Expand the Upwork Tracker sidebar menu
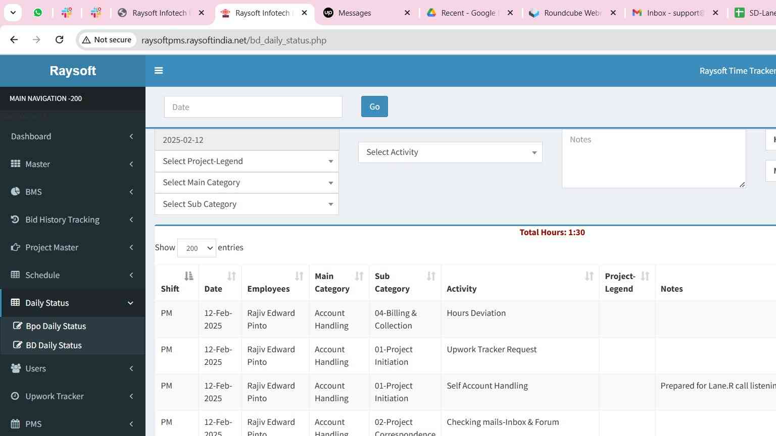 point(73,396)
